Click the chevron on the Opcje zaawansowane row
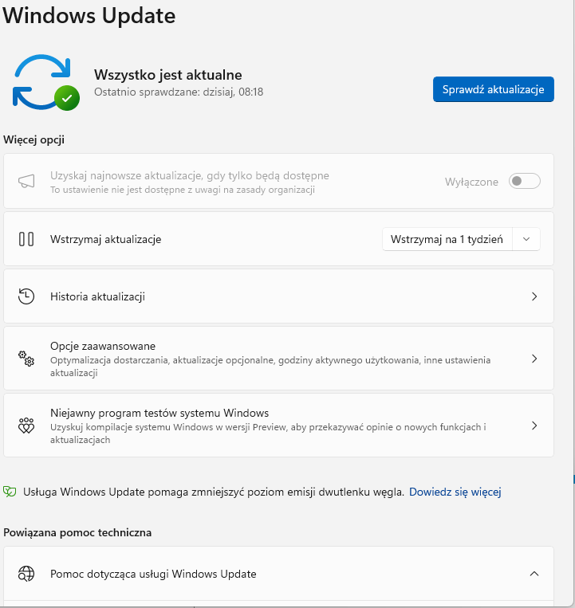575x608 pixels. click(534, 359)
